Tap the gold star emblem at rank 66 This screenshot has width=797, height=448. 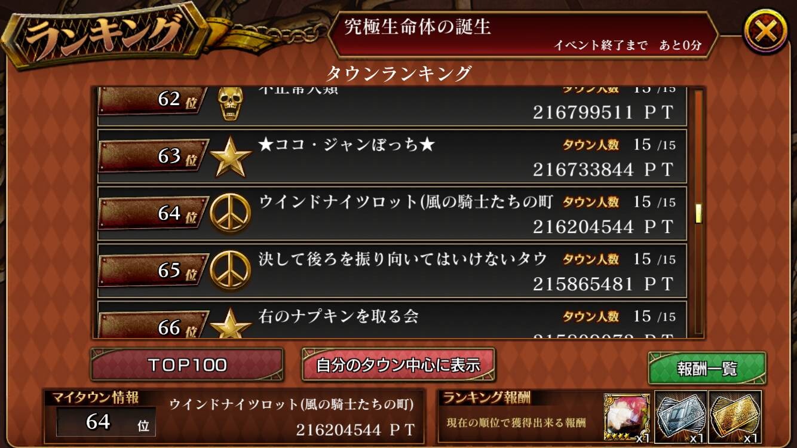pos(231,323)
